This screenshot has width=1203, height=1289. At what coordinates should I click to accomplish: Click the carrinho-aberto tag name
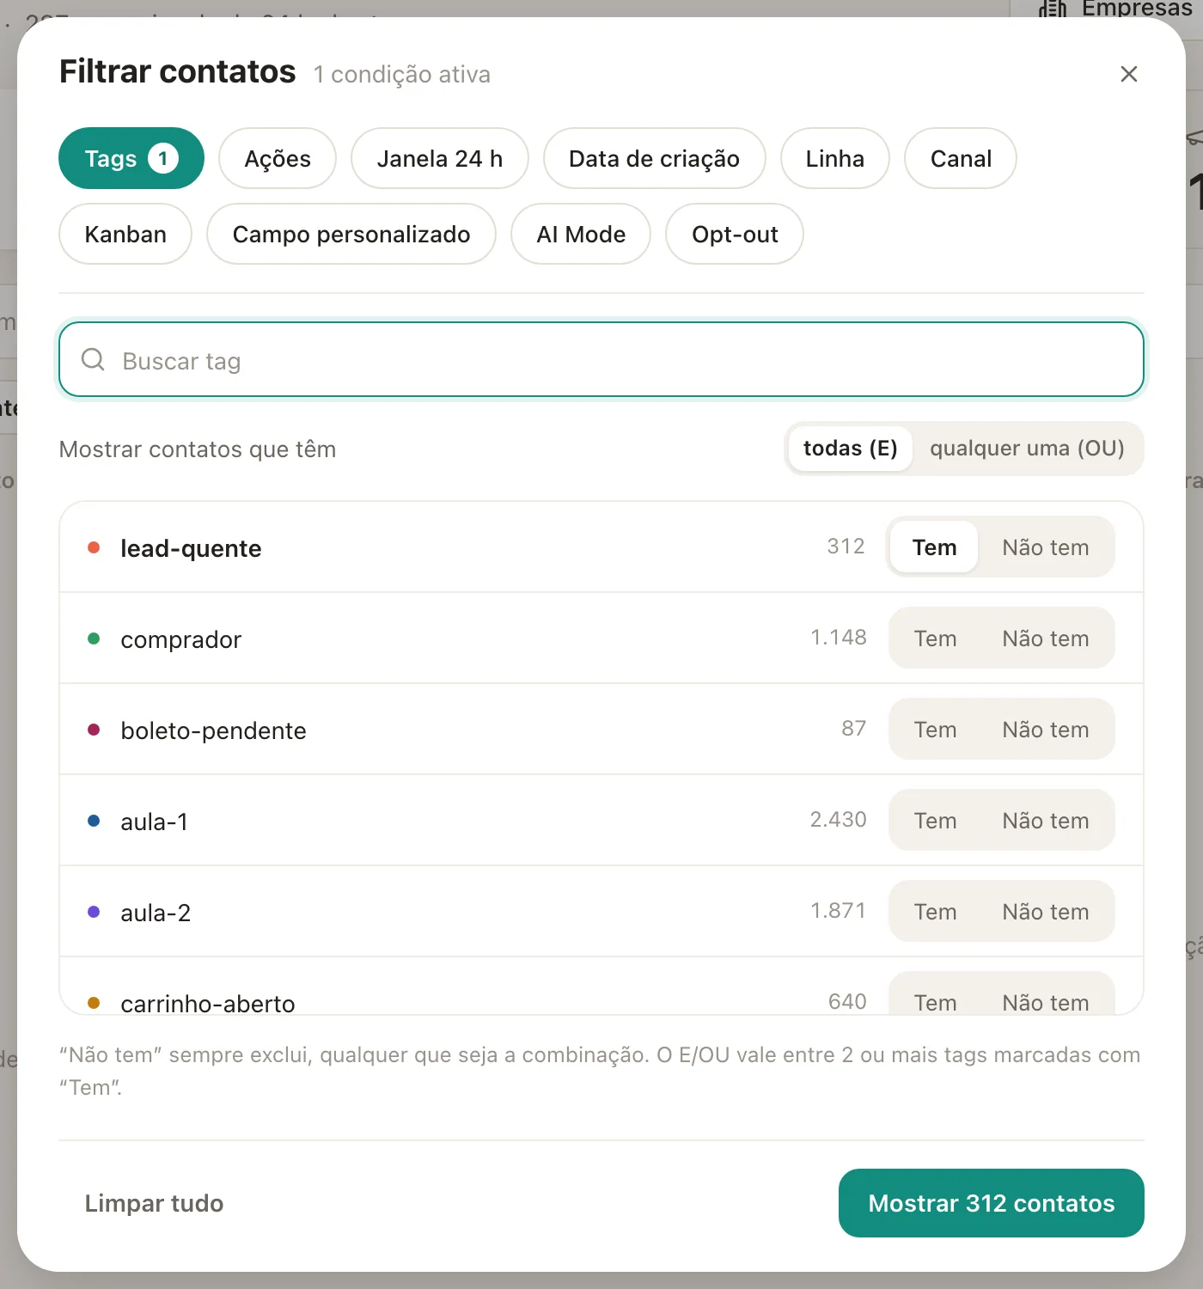click(208, 1003)
